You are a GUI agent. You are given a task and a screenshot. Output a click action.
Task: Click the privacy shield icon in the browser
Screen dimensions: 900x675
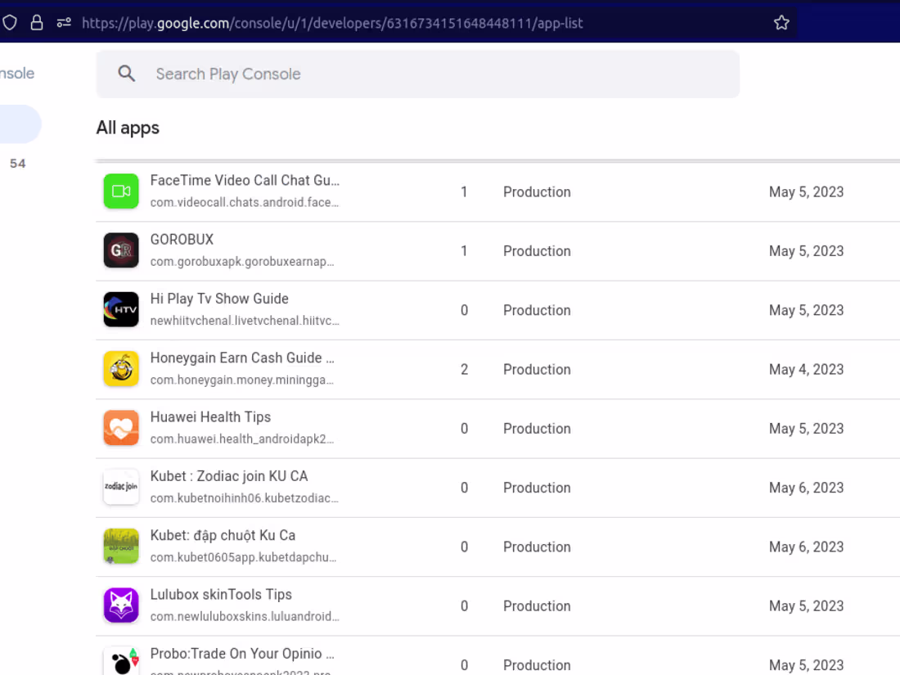pos(9,22)
